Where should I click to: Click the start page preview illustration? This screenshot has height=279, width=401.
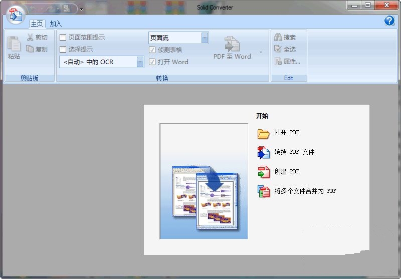point(204,181)
